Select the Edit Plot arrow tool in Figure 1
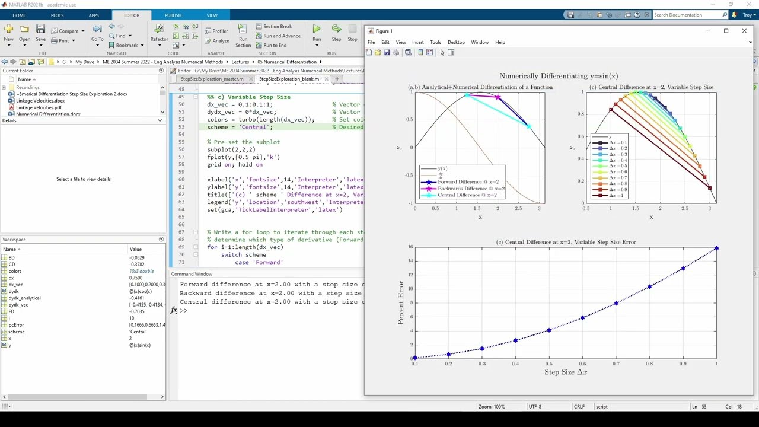Viewport: 759px width, 427px height. tap(442, 52)
